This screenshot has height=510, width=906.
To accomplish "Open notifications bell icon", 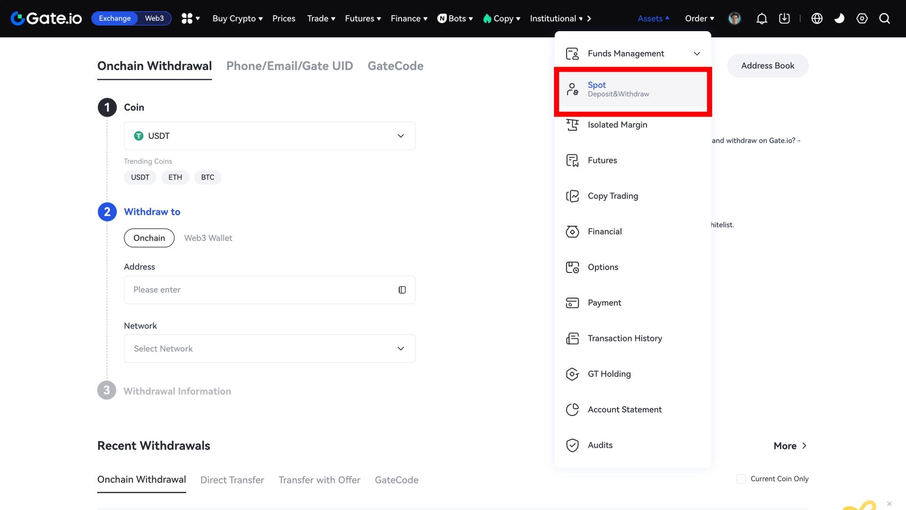I will 762,18.
